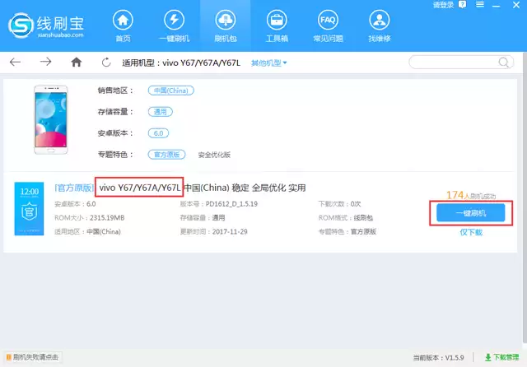
Task: Close the 线刷宝 window
Action: (516, 5)
